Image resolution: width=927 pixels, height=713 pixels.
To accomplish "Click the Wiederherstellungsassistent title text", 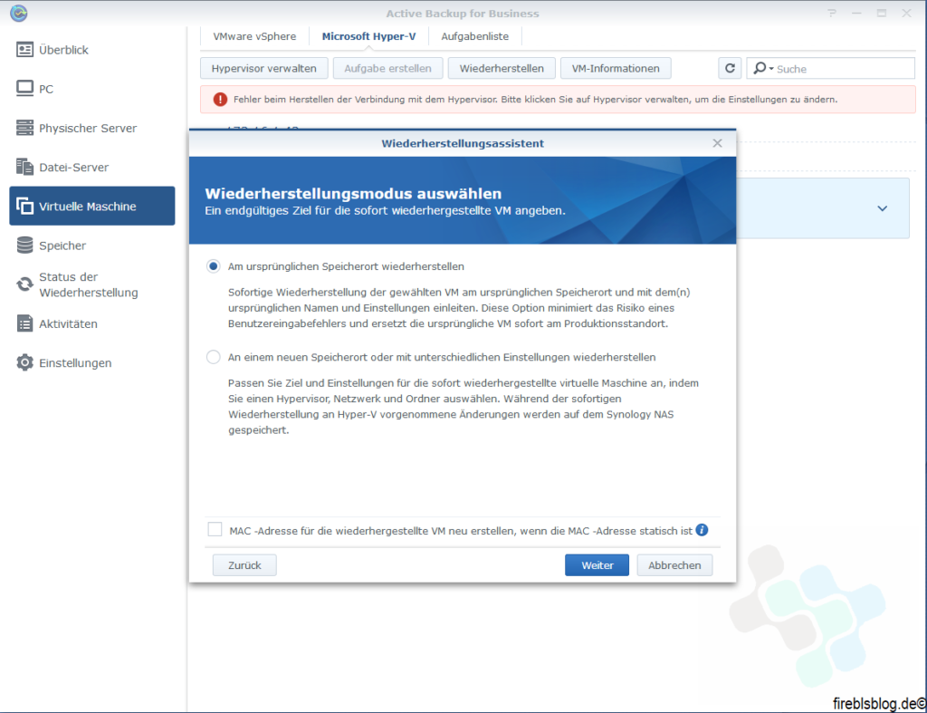I will 463,143.
